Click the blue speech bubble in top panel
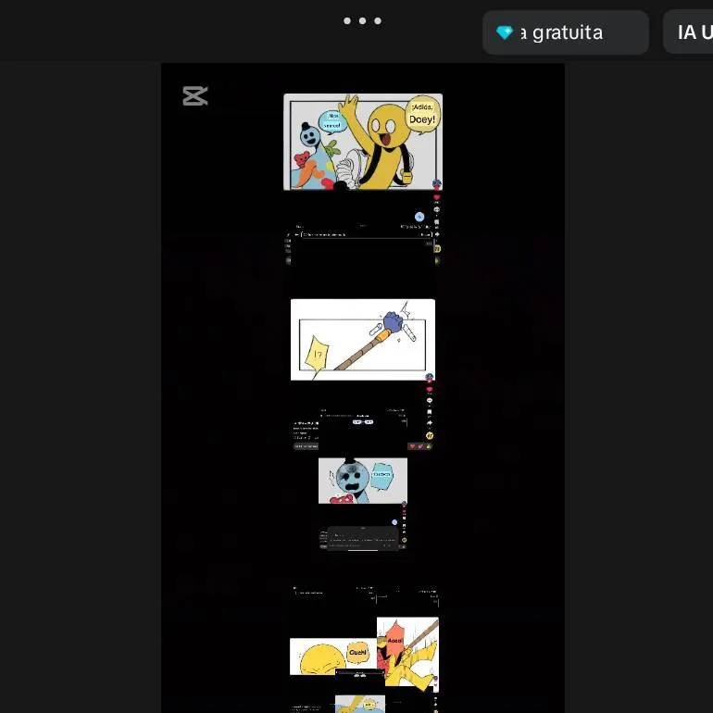This screenshot has width=713, height=713. coord(331,121)
